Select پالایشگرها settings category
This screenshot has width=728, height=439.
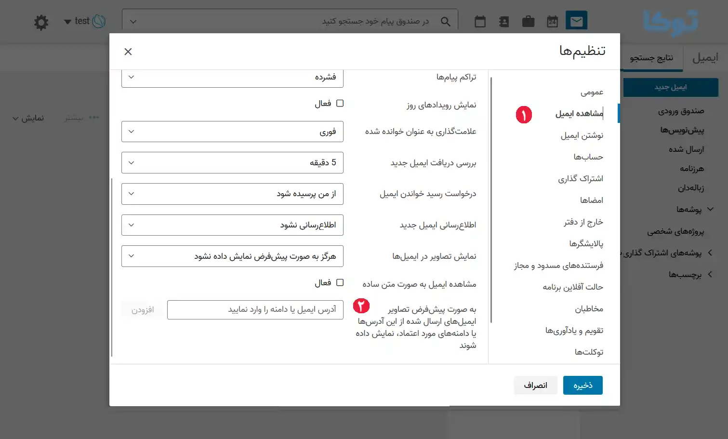coord(586,244)
